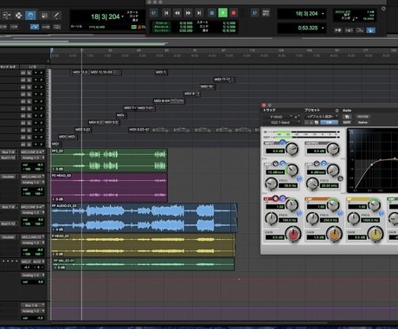Click the Compare button in EQ plugin header
Image resolution: width=398 pixels, height=329 pixels.
[x=329, y=122]
